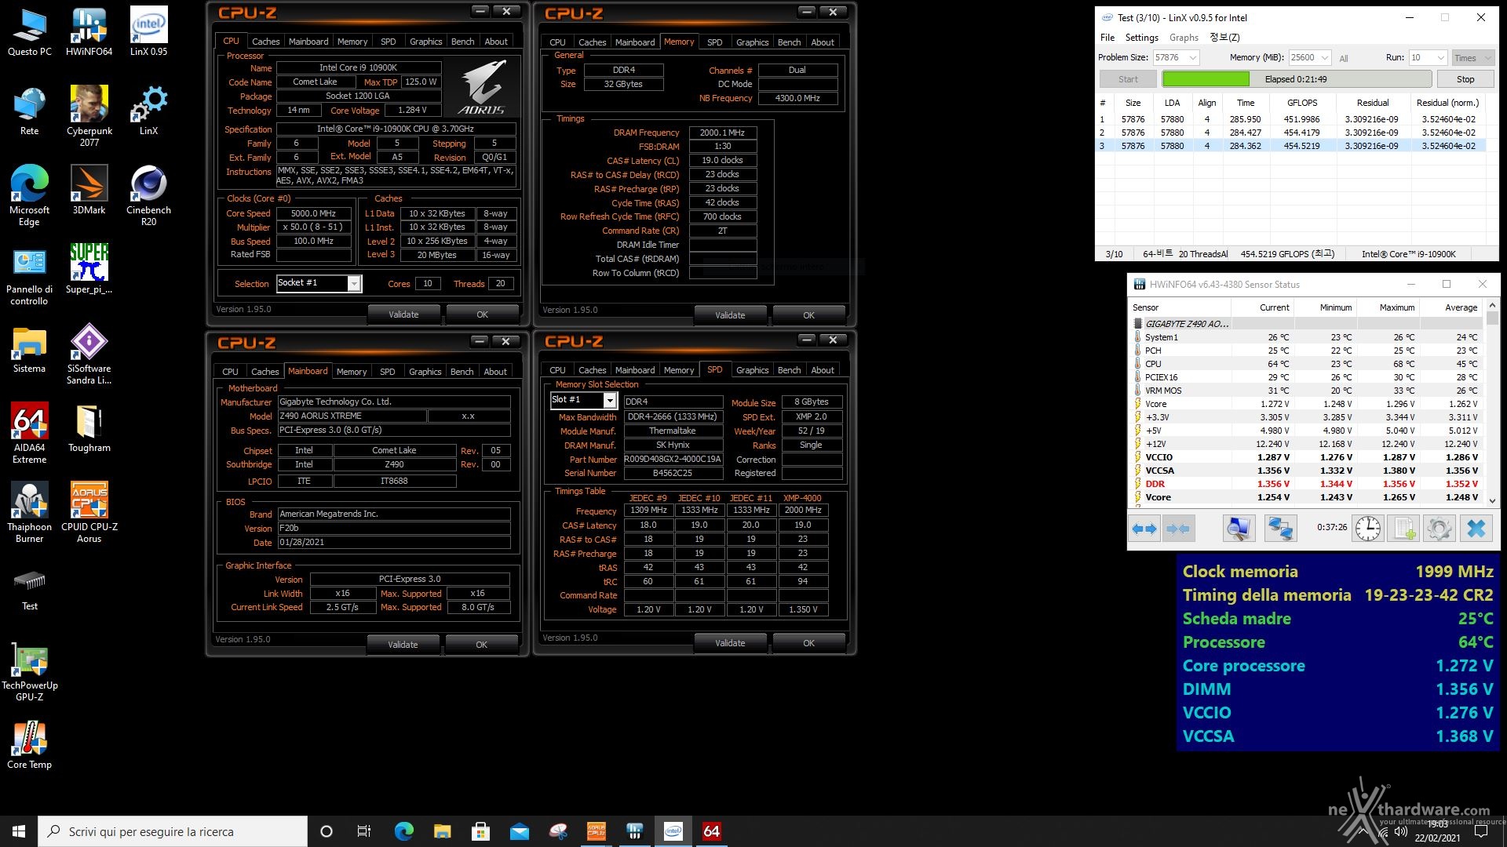Switch to the Caches tab in the top-left CPU-Z window
The height and width of the screenshot is (847, 1507).
coord(266,42)
